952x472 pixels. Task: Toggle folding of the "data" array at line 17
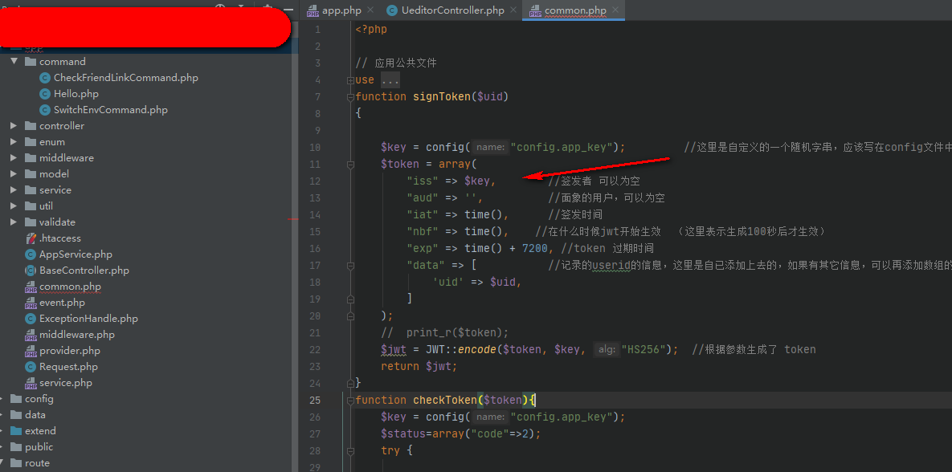[349, 265]
